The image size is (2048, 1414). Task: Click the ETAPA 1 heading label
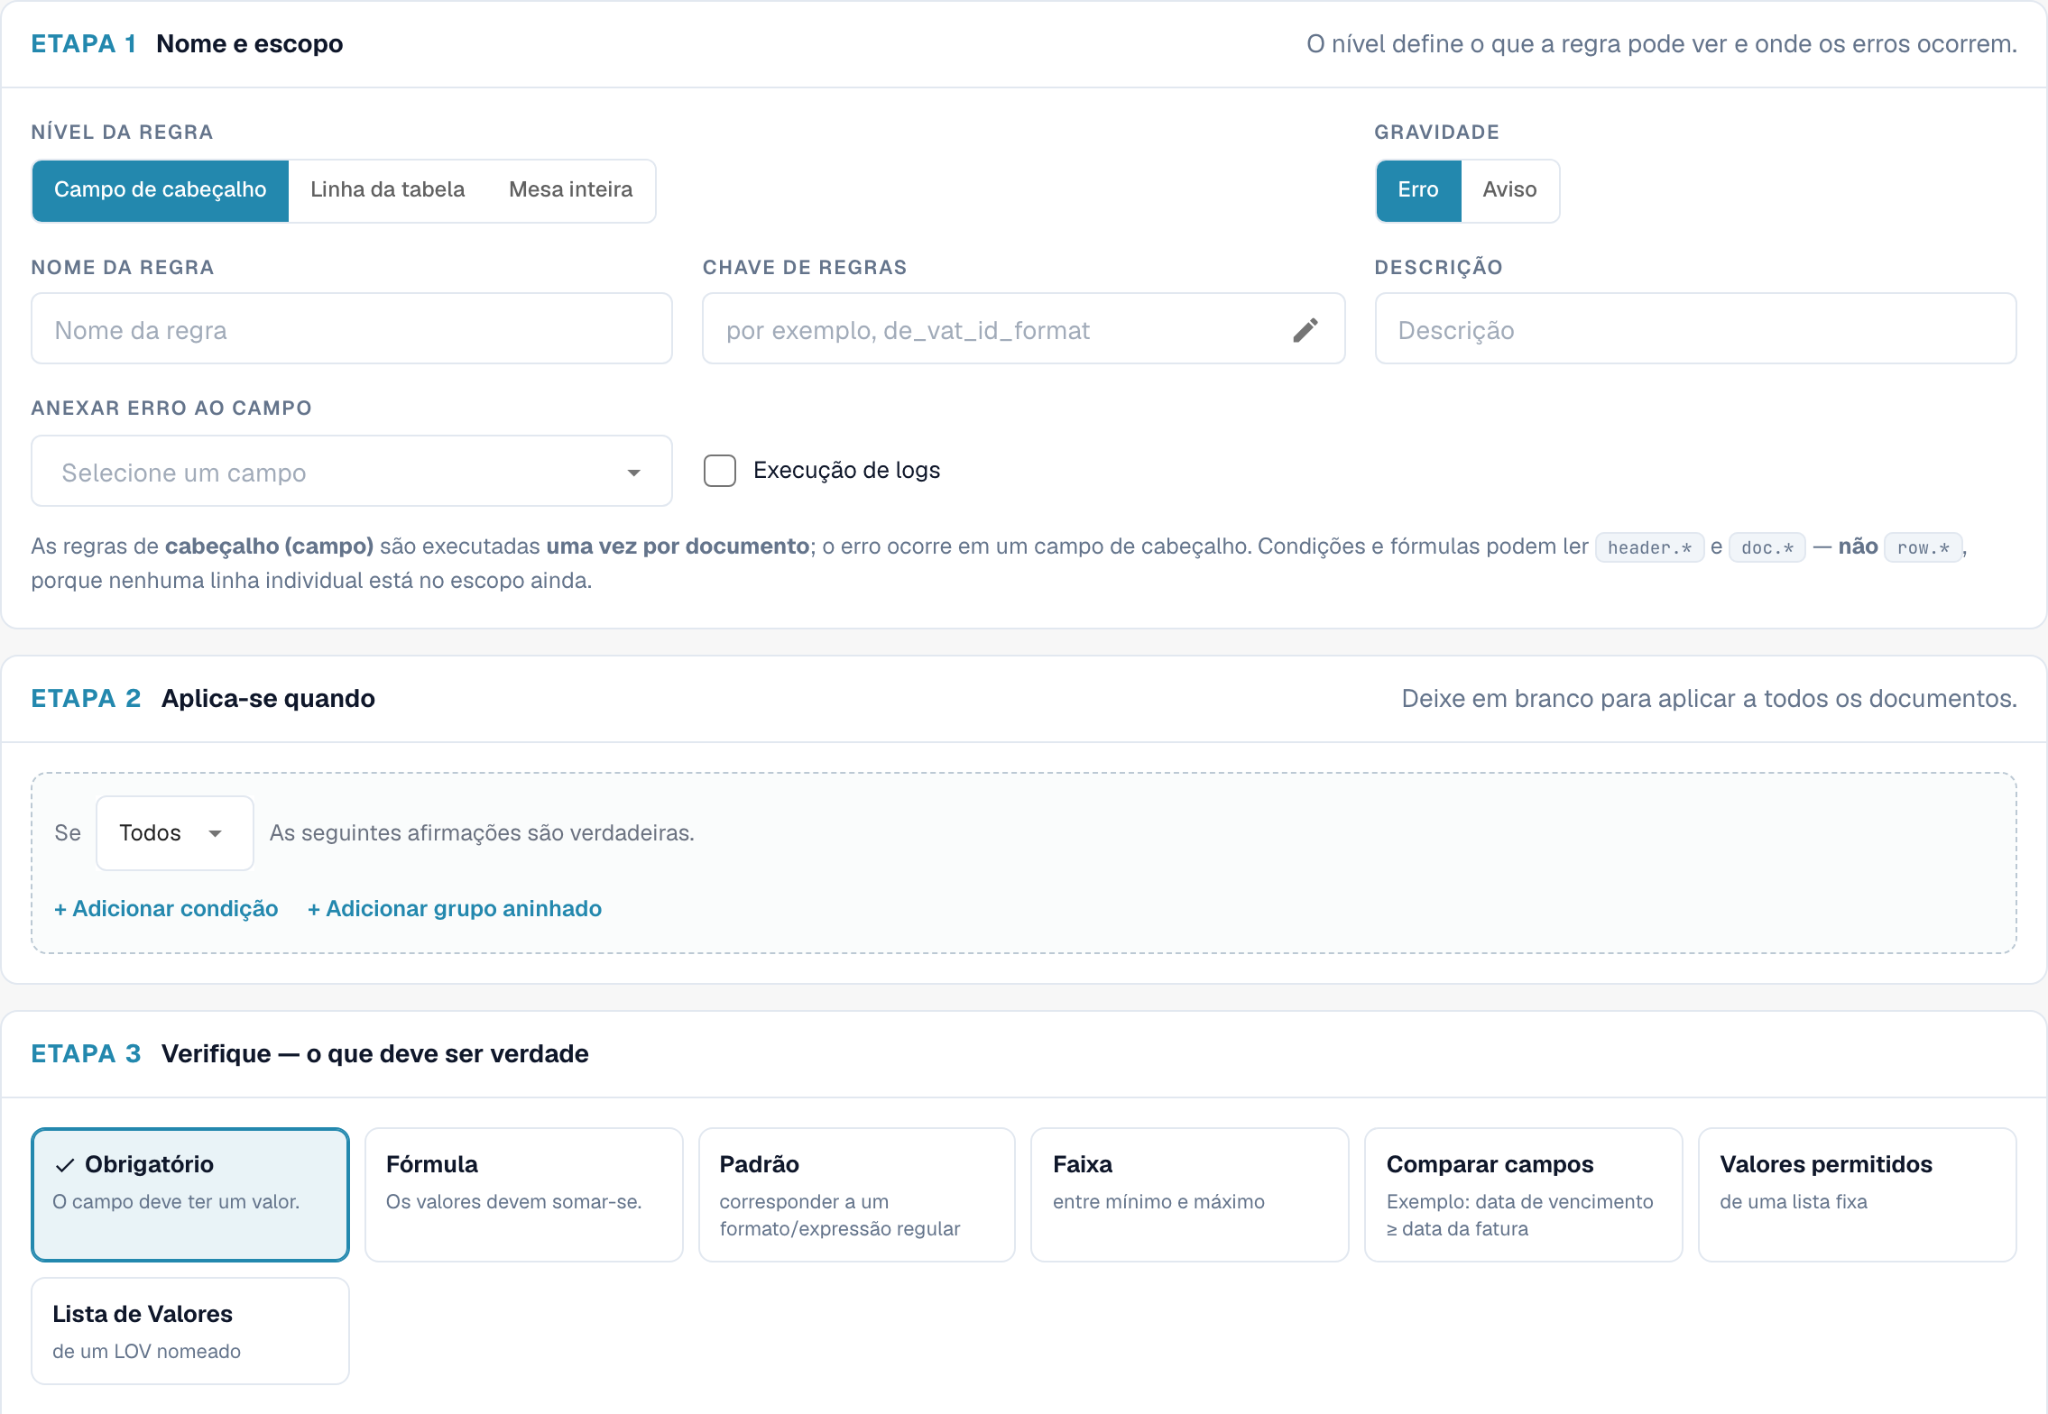coord(83,43)
